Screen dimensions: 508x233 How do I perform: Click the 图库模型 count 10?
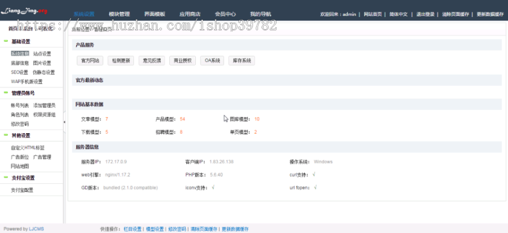coord(257,120)
